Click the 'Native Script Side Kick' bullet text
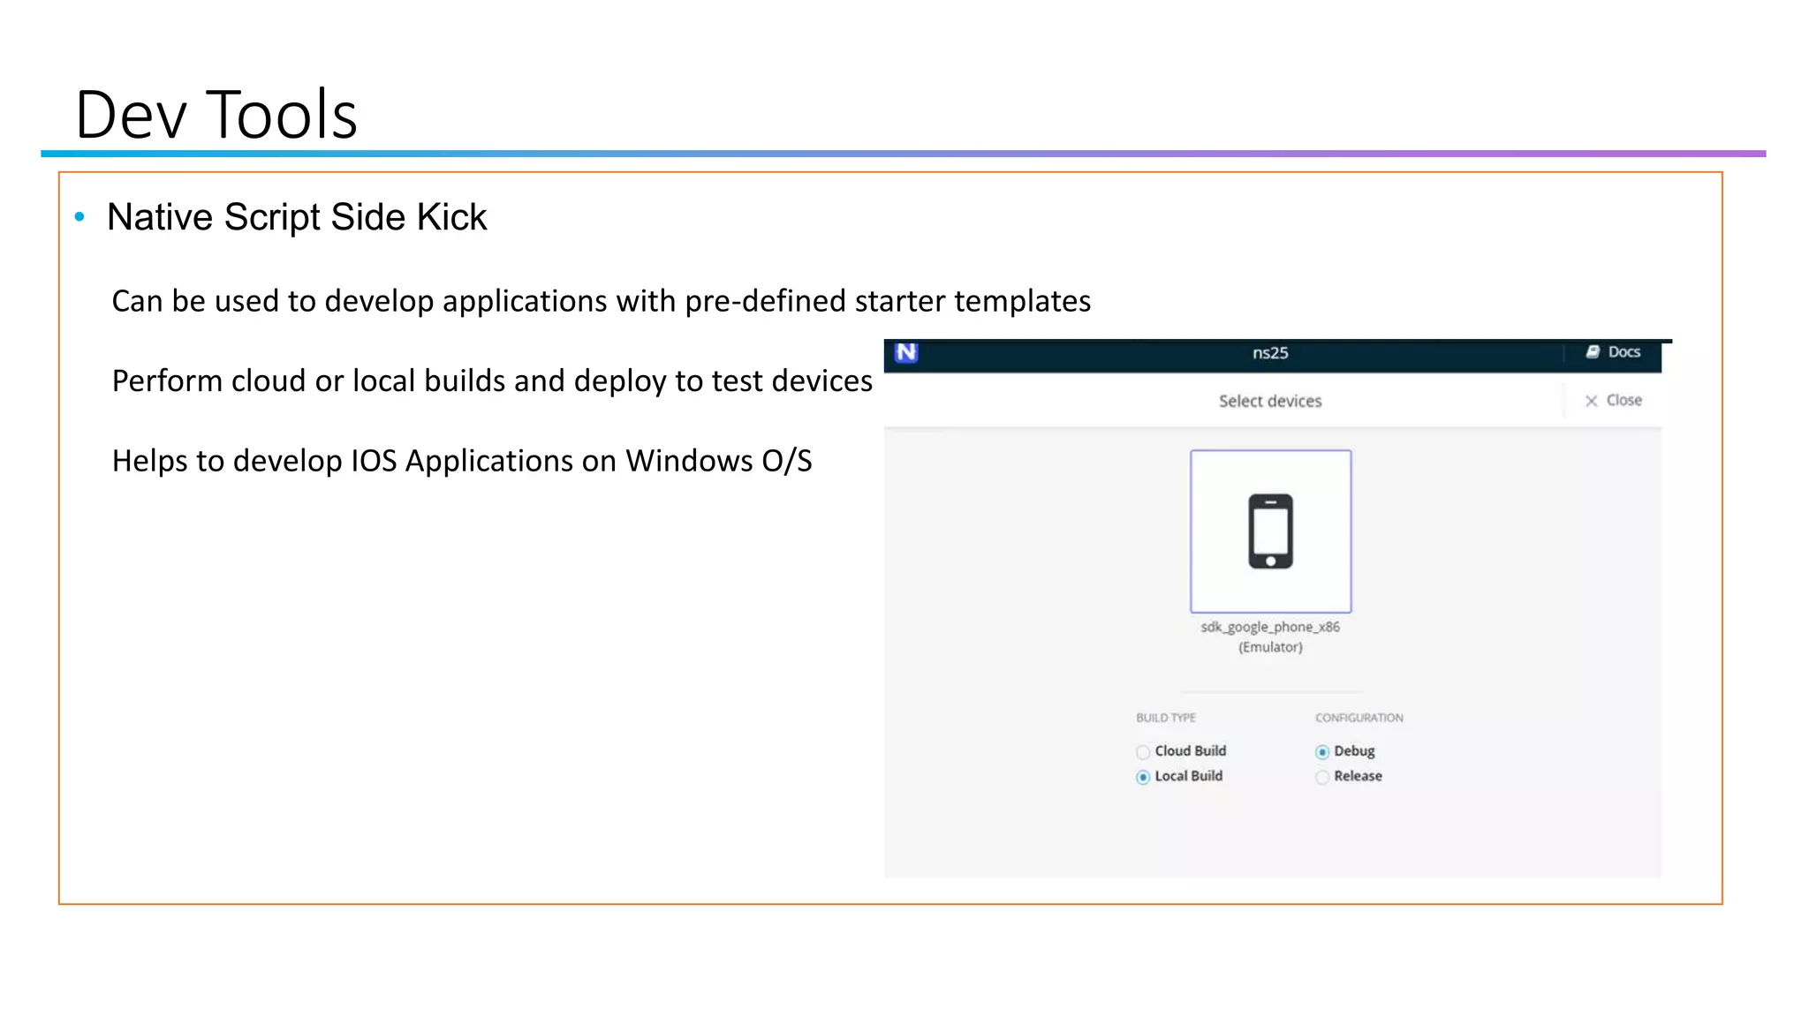1809x1017 pixels. coord(297,217)
